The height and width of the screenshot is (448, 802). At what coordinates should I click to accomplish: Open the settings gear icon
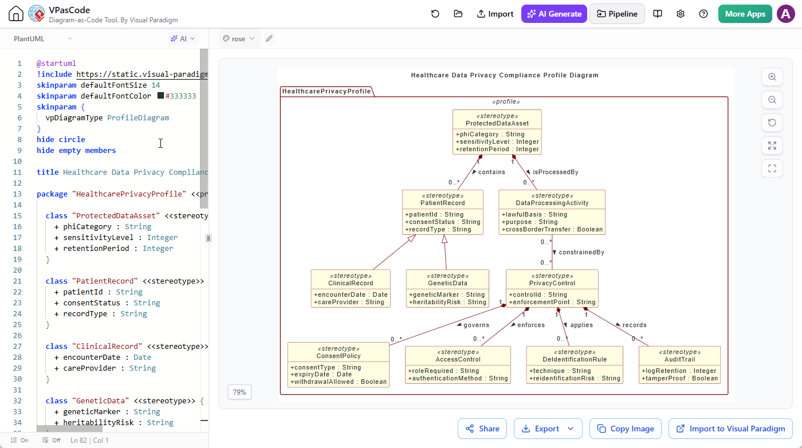click(x=681, y=14)
